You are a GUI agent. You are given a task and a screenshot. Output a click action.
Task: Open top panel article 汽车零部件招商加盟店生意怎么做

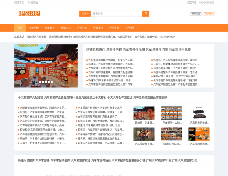tap(112, 84)
